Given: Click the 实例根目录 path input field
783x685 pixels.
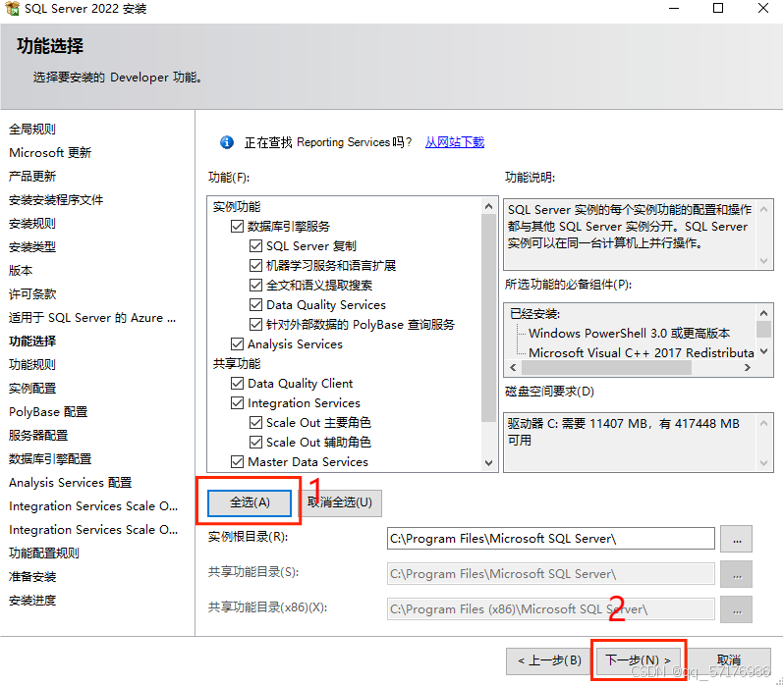Looking at the screenshot, I should 551,539.
